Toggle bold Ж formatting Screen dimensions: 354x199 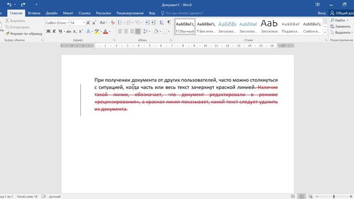click(48, 32)
